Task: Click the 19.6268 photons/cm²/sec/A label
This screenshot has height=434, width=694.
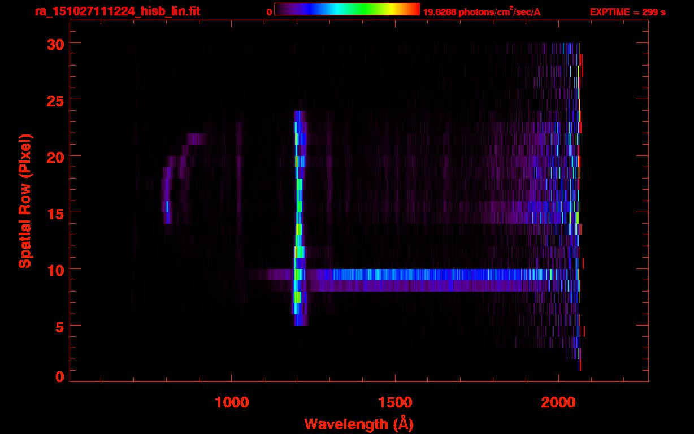Action: click(482, 11)
